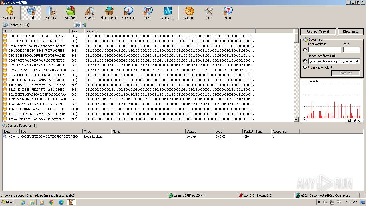Click the IP or Address input field
Image resolution: width=366 pixels, height=206 pixels.
coord(325,50)
